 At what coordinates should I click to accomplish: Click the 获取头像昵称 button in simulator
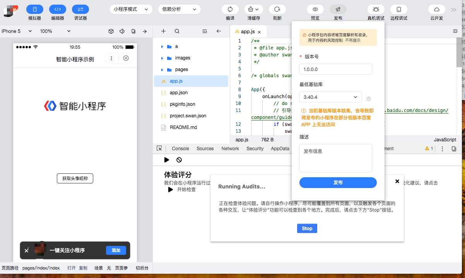pyautogui.click(x=75, y=178)
